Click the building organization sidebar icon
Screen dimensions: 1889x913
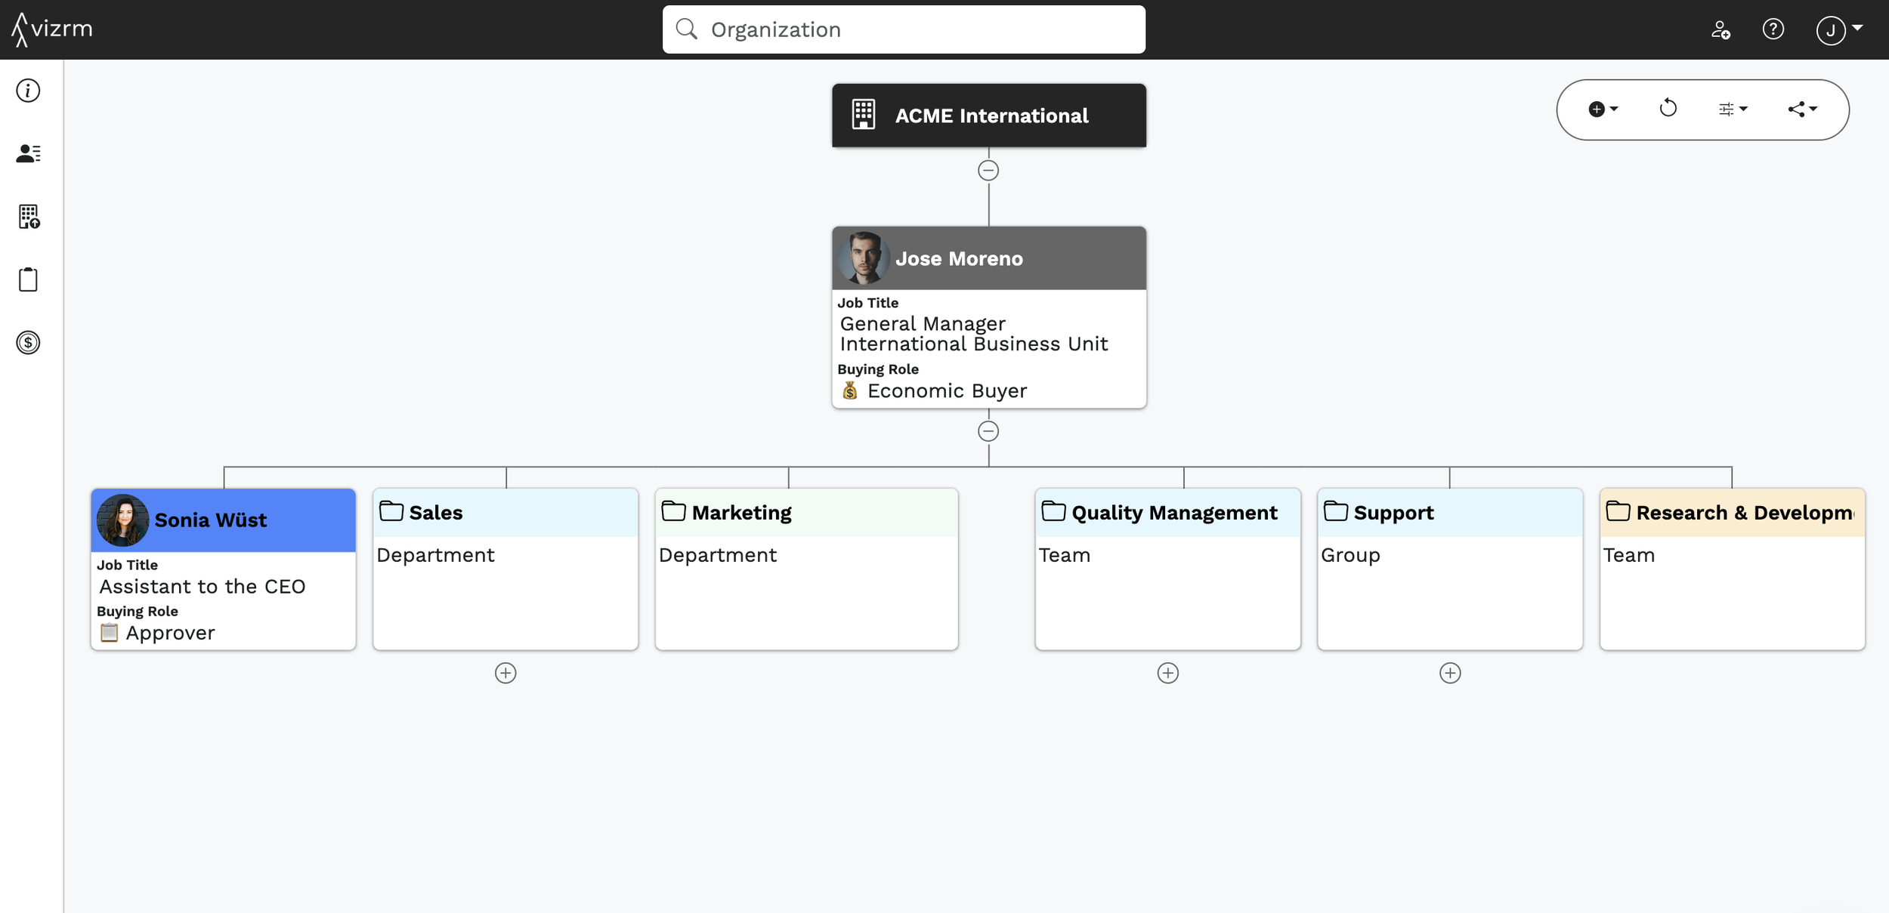pos(28,217)
